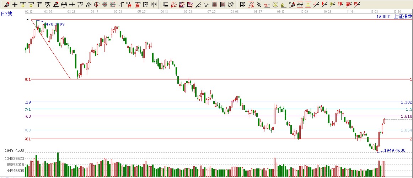The height and width of the screenshot is (178, 413).
Task: Click the 05-08 date marker on timeline
Action: tap(118, 12)
